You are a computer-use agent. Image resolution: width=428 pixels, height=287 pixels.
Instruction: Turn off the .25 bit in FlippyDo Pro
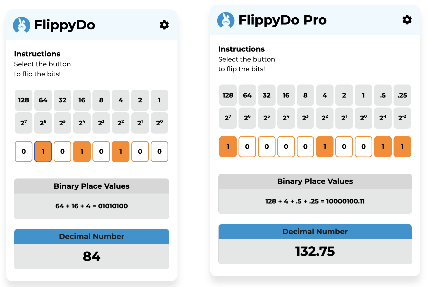(402, 147)
